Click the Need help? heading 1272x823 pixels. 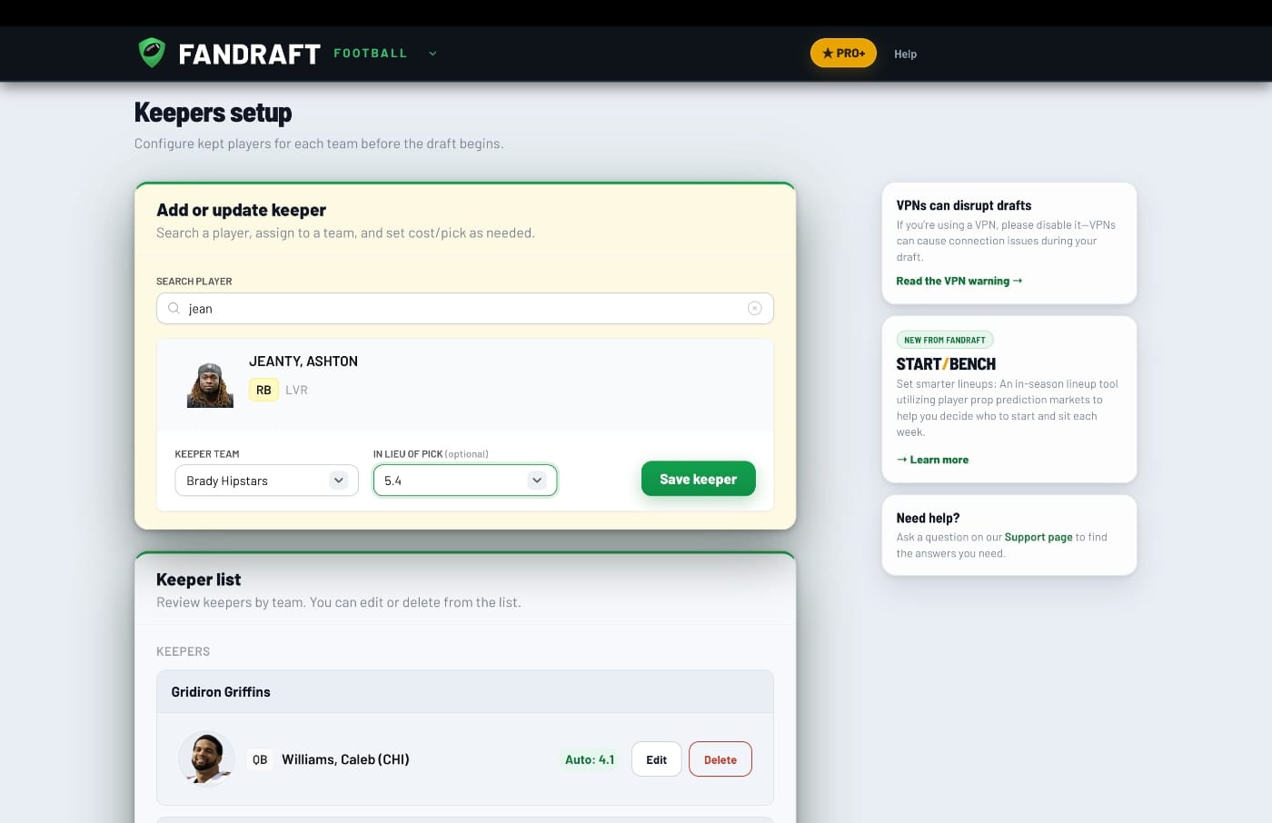(x=928, y=518)
